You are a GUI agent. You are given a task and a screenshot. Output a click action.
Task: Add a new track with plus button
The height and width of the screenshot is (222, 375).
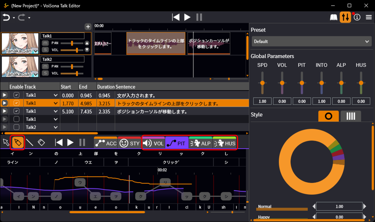click(x=88, y=27)
